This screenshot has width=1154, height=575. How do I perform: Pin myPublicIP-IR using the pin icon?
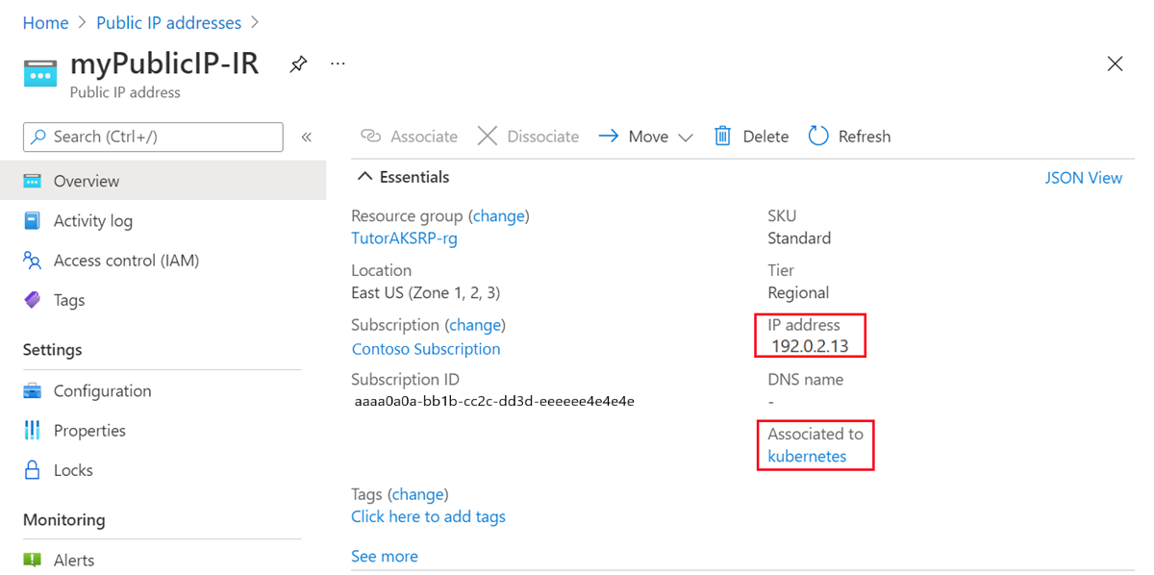point(298,64)
